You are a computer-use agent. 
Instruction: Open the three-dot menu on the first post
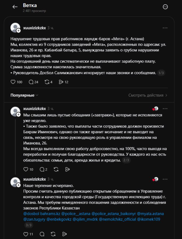tap(165, 28)
